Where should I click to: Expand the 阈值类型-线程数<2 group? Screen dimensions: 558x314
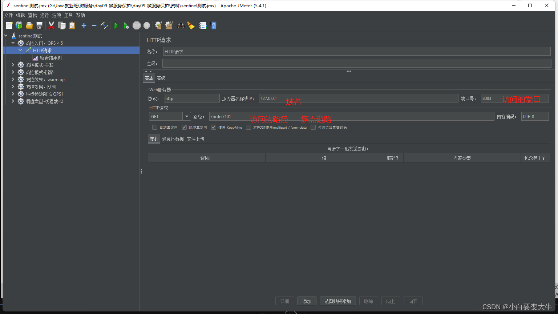click(x=13, y=101)
